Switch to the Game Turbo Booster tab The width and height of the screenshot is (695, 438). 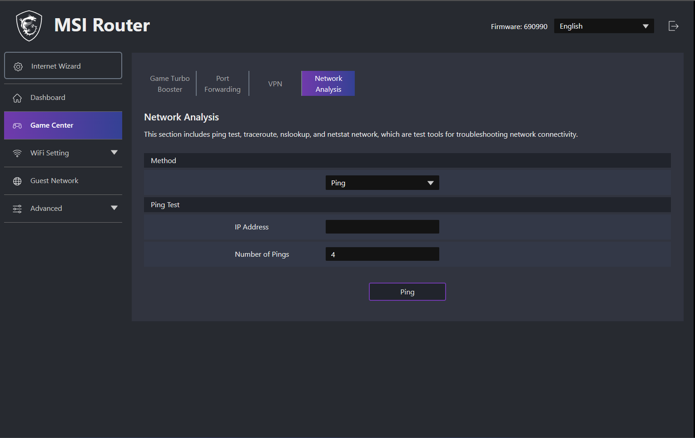(x=170, y=84)
